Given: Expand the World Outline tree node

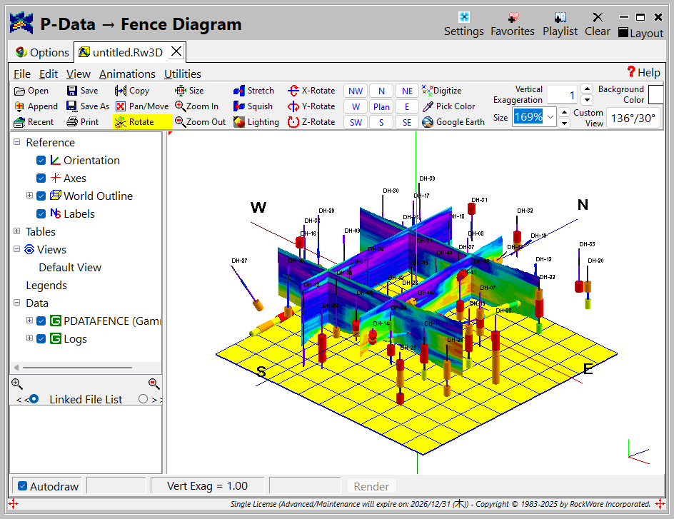Looking at the screenshot, I should pyautogui.click(x=30, y=196).
